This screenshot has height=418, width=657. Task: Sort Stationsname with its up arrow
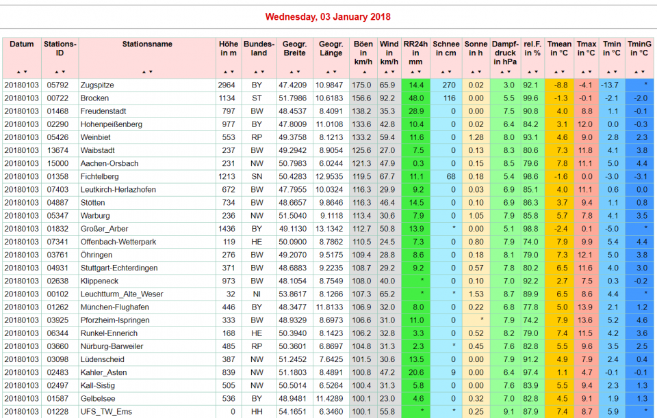coord(144,72)
